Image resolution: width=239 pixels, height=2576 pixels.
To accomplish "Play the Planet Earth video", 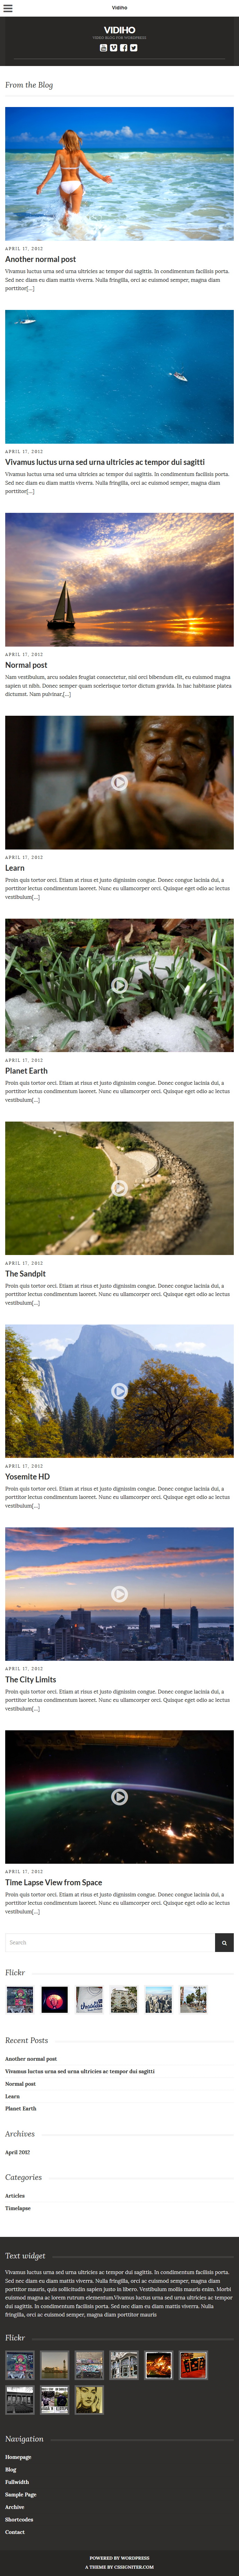I will (119, 985).
